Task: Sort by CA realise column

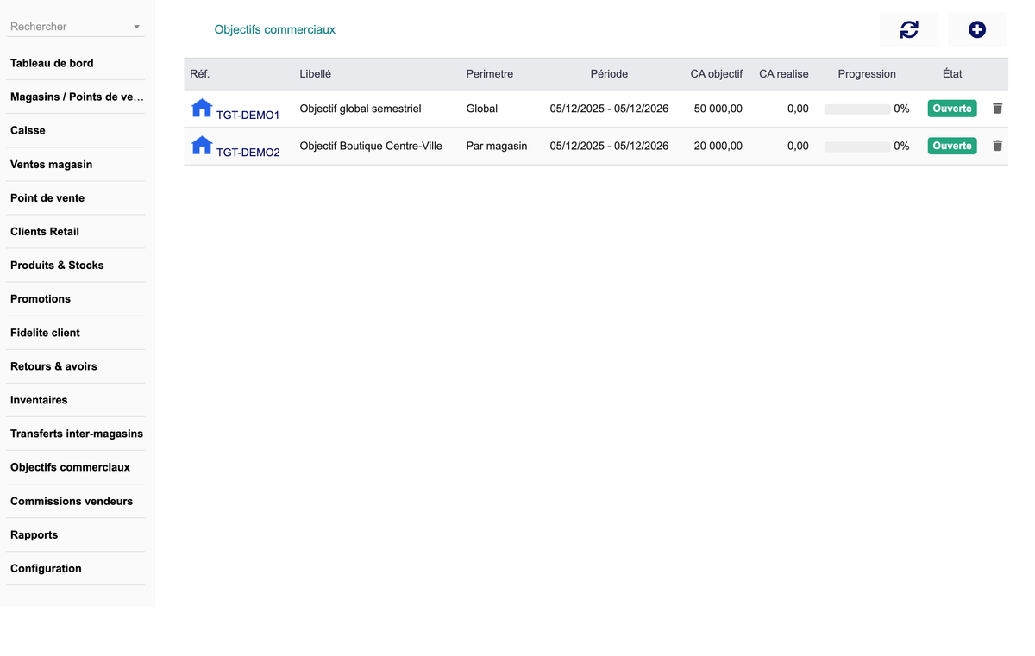Action: [x=784, y=74]
